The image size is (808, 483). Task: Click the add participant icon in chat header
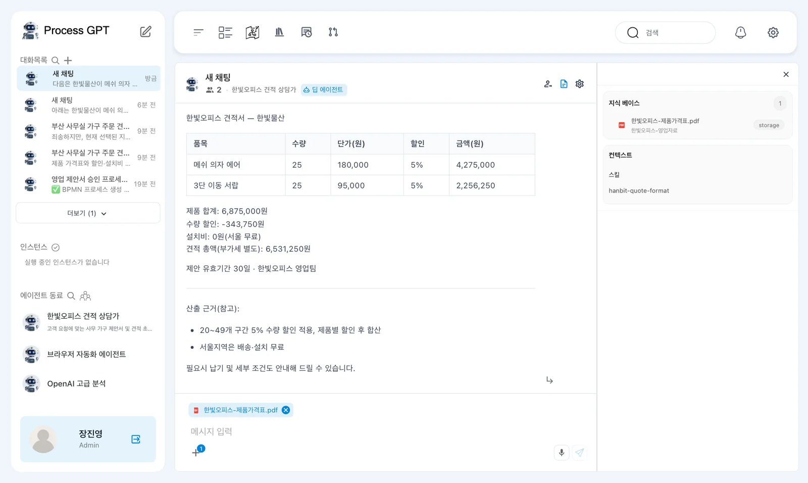click(x=548, y=84)
